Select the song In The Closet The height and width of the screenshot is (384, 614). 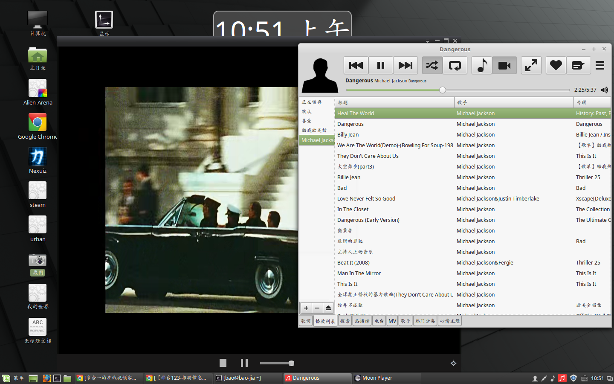point(473,209)
